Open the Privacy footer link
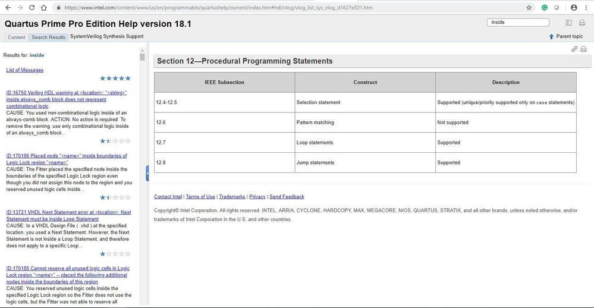This screenshot has width=594, height=308. 257,197
